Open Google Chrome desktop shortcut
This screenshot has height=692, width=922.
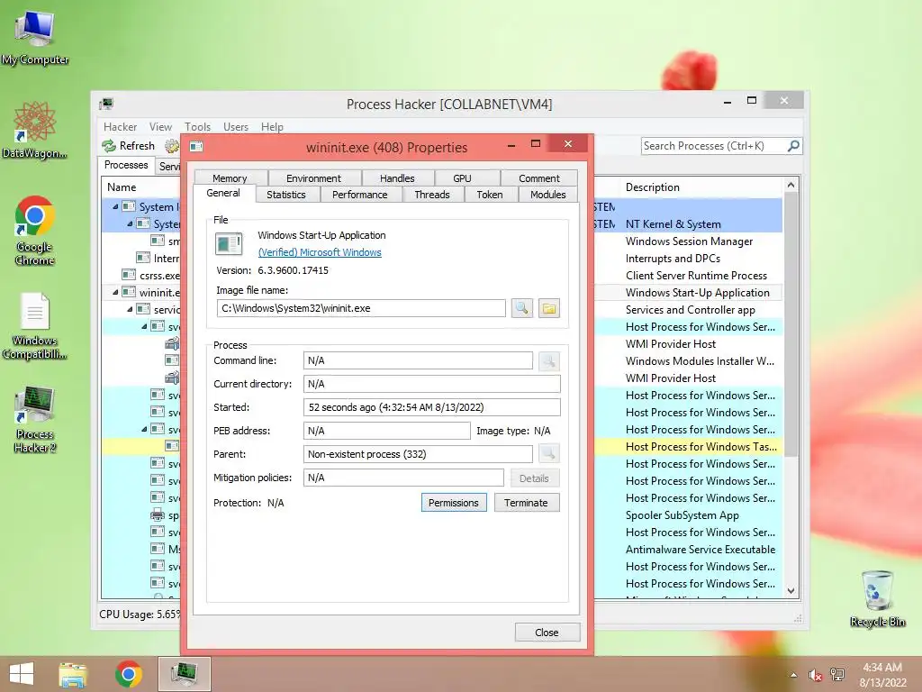pyautogui.click(x=35, y=230)
